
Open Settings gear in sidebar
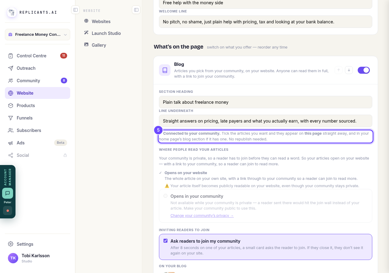click(11, 244)
